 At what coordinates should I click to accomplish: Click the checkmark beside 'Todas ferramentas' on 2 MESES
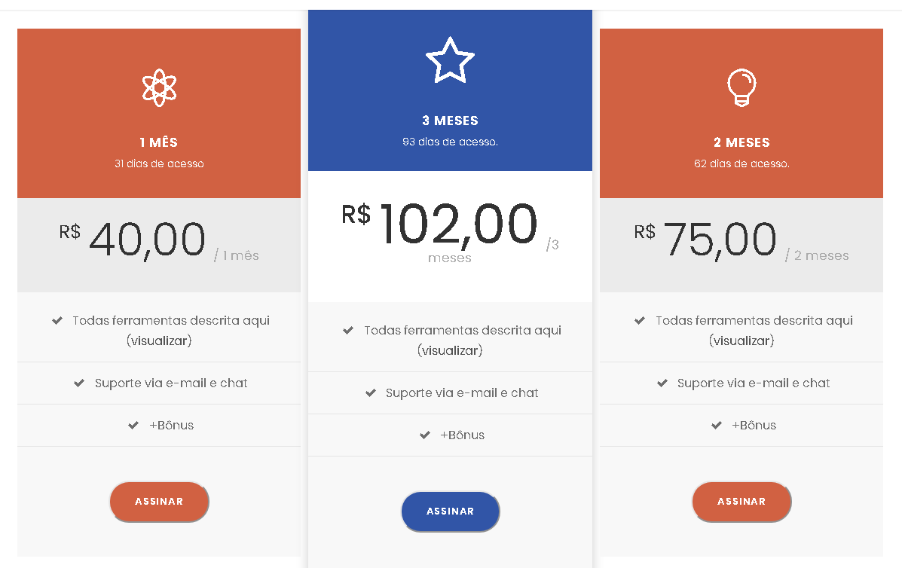[x=640, y=320]
